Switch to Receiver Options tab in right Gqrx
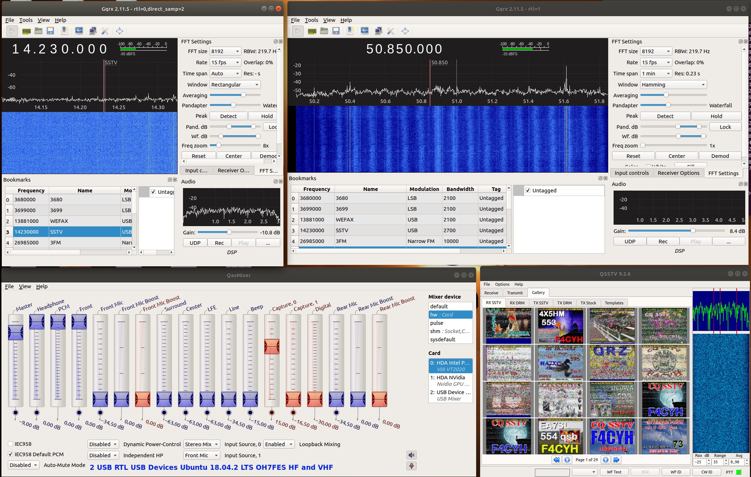Viewport: 751px width, 477px height. pyautogui.click(x=678, y=173)
